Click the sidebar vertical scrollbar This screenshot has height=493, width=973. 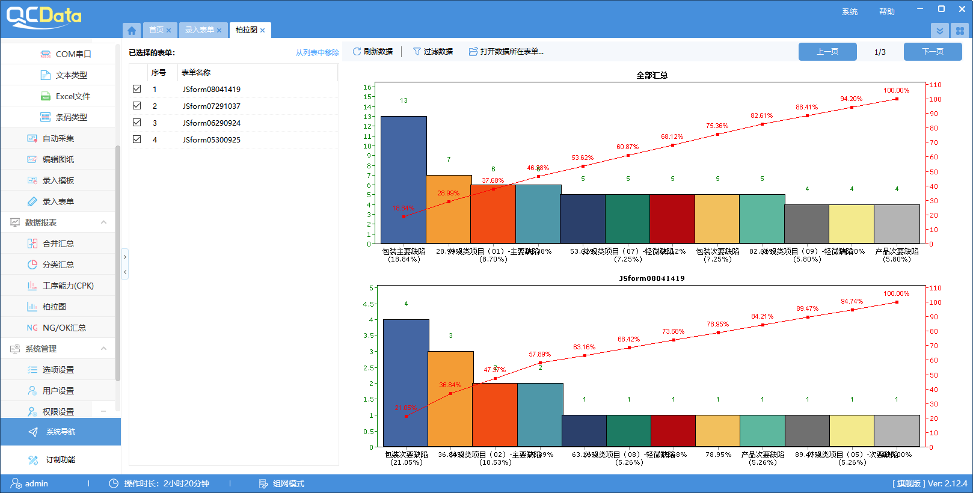pyautogui.click(x=118, y=263)
